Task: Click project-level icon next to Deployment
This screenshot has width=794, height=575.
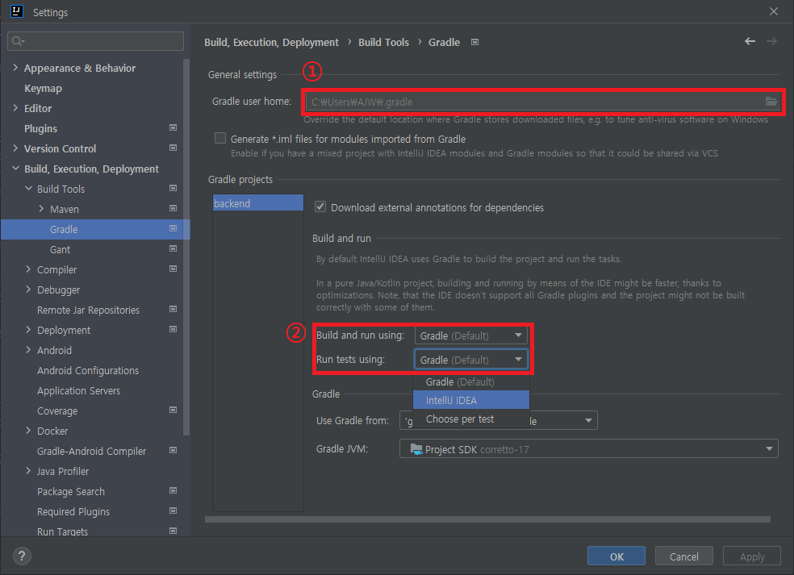Action: tap(173, 329)
